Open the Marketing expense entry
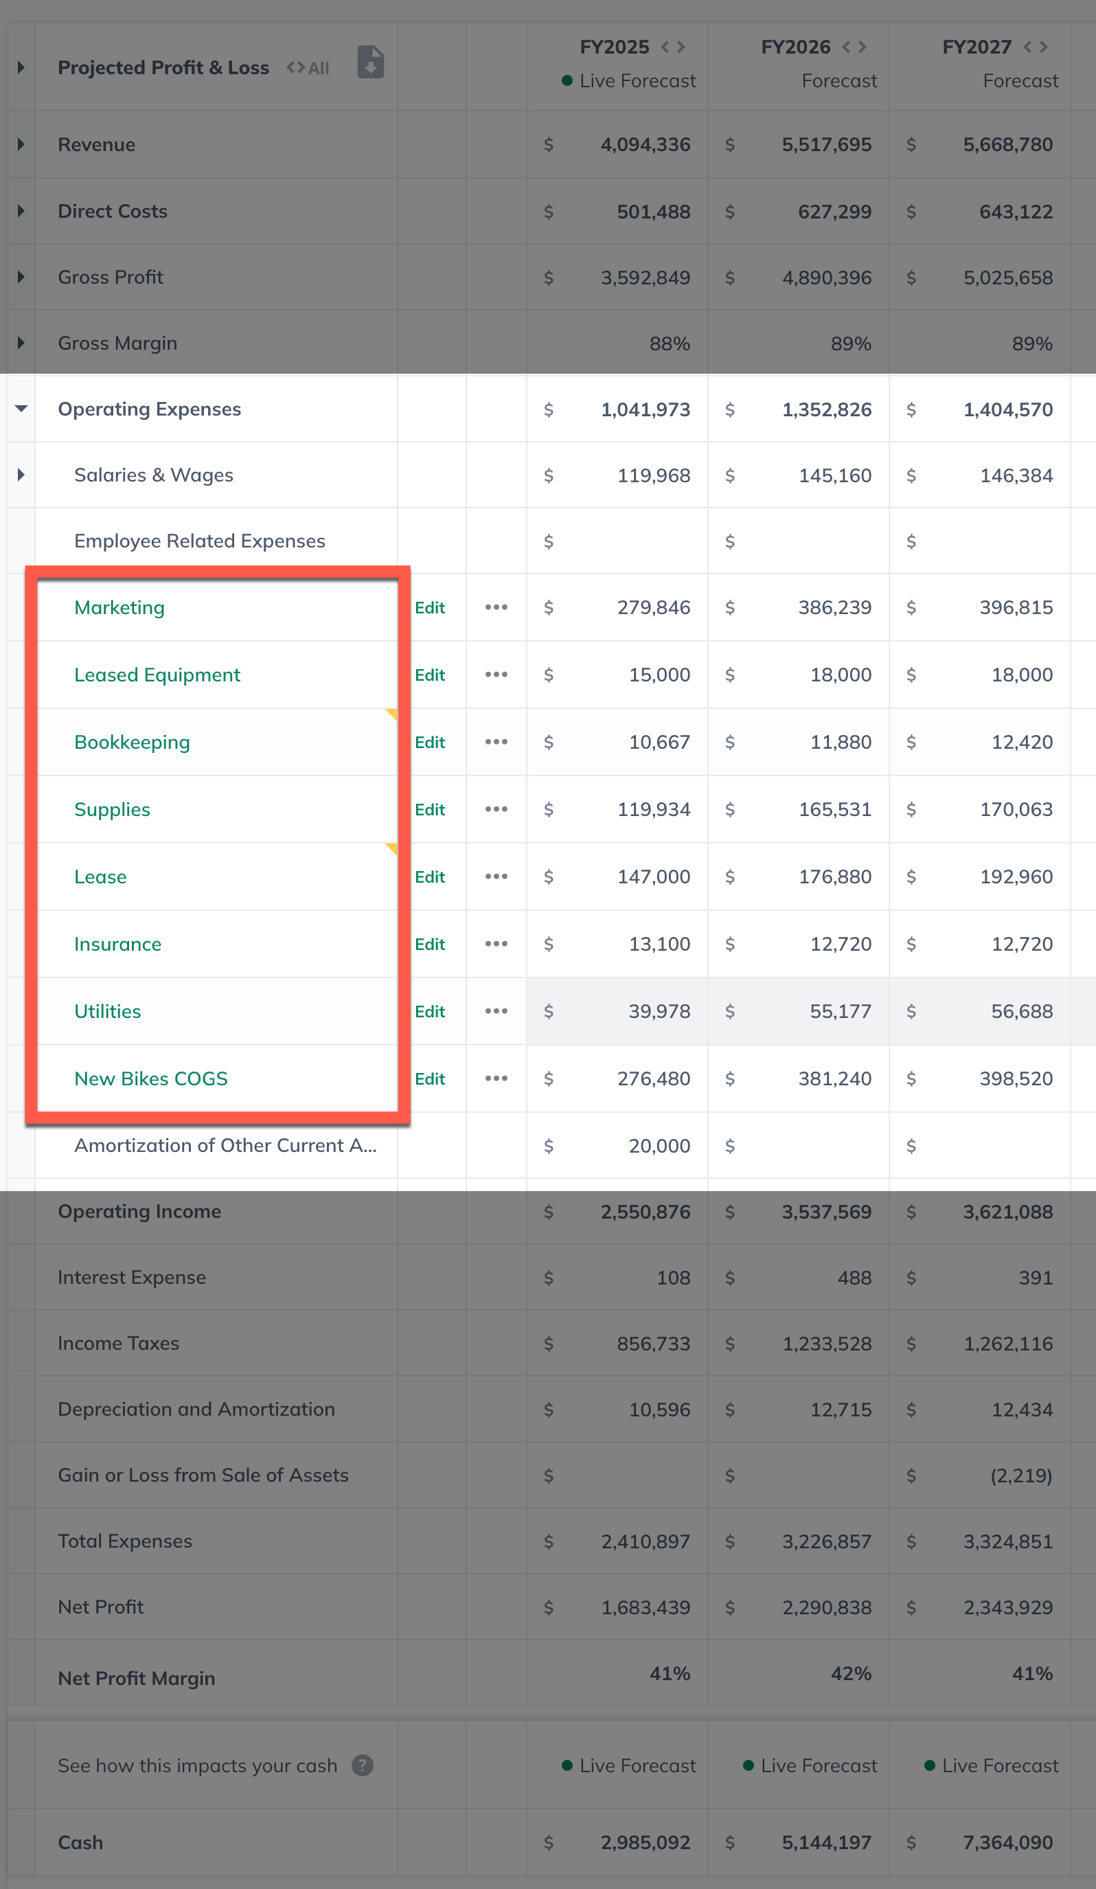Screen dimensions: 1096x1889 click(x=119, y=607)
